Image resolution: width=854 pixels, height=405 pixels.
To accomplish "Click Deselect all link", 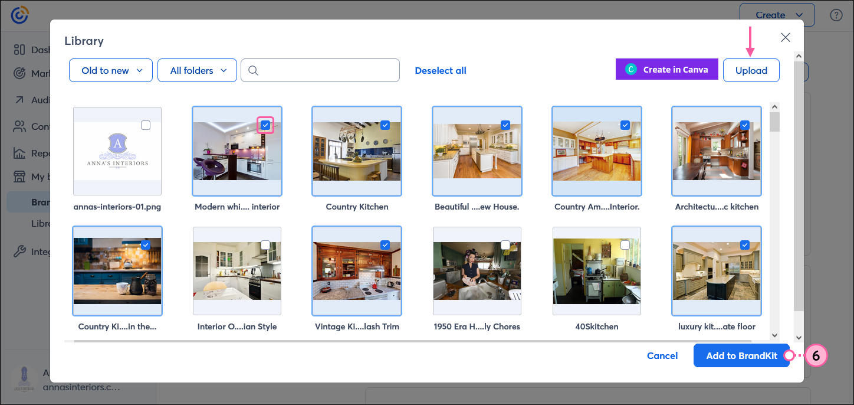I will tap(441, 70).
